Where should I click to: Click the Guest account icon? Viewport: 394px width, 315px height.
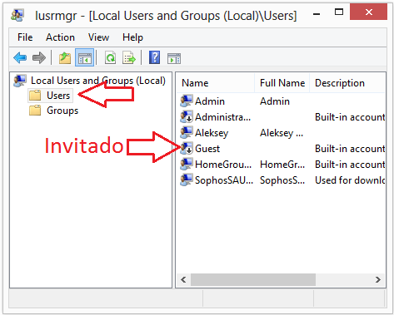click(186, 148)
